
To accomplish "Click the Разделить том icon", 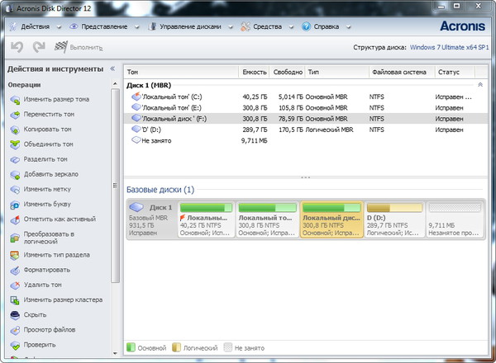I will tap(15, 159).
